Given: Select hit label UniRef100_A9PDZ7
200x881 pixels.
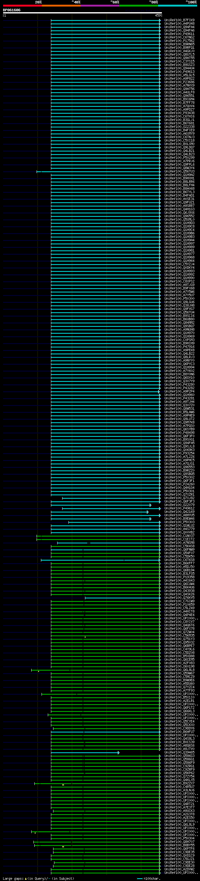Looking at the screenshot, I should point(179,109).
